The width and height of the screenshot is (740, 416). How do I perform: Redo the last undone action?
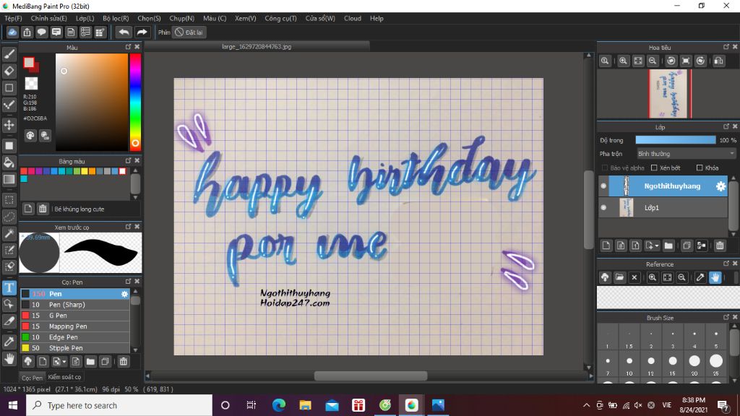click(x=142, y=32)
